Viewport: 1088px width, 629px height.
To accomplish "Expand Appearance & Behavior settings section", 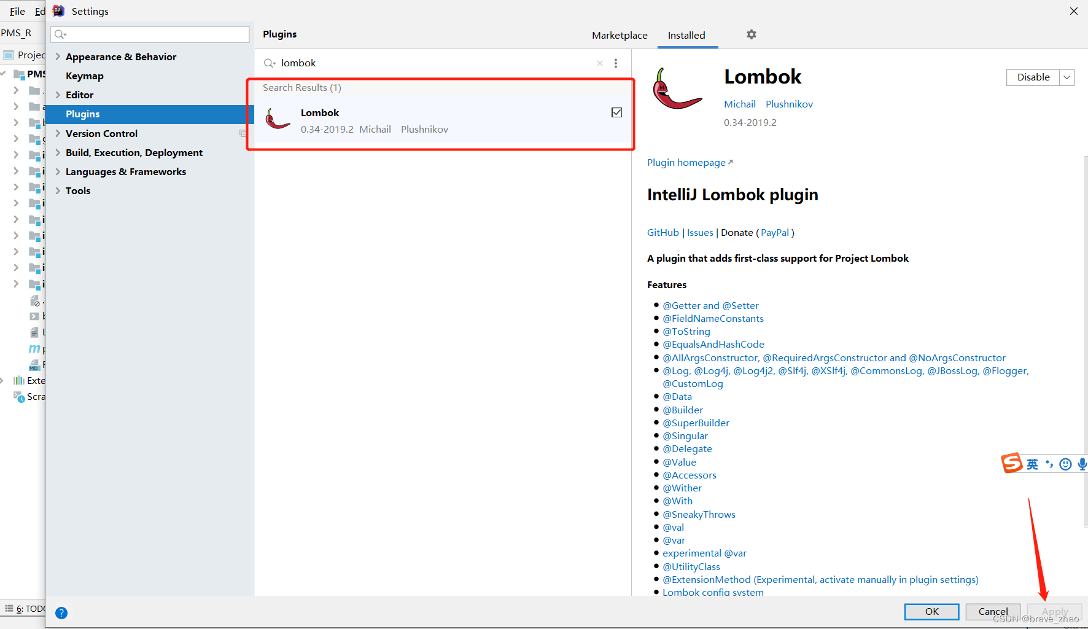I will point(58,57).
